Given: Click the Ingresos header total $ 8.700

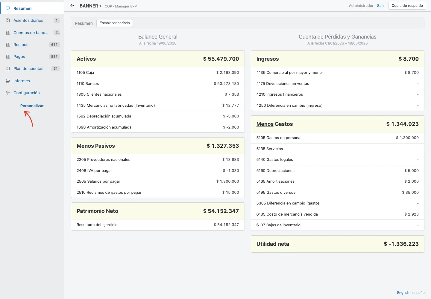Looking at the screenshot, I should (x=409, y=59).
